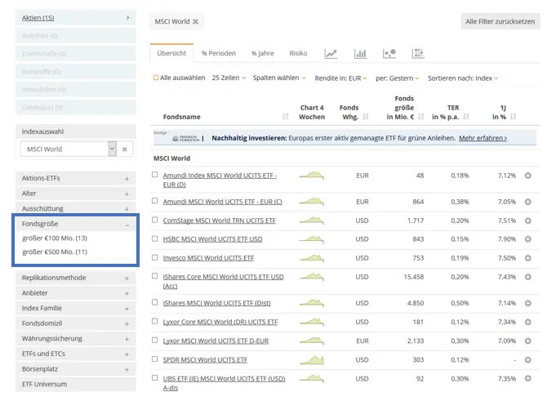Image resolution: width=556 pixels, height=401 pixels.
Task: Clear the Indexauswahl selection with the x
Action: (x=124, y=149)
